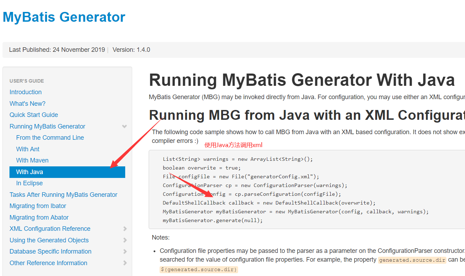
Task: Click the 'List<String> warnings' code line
Action: pos(238,159)
